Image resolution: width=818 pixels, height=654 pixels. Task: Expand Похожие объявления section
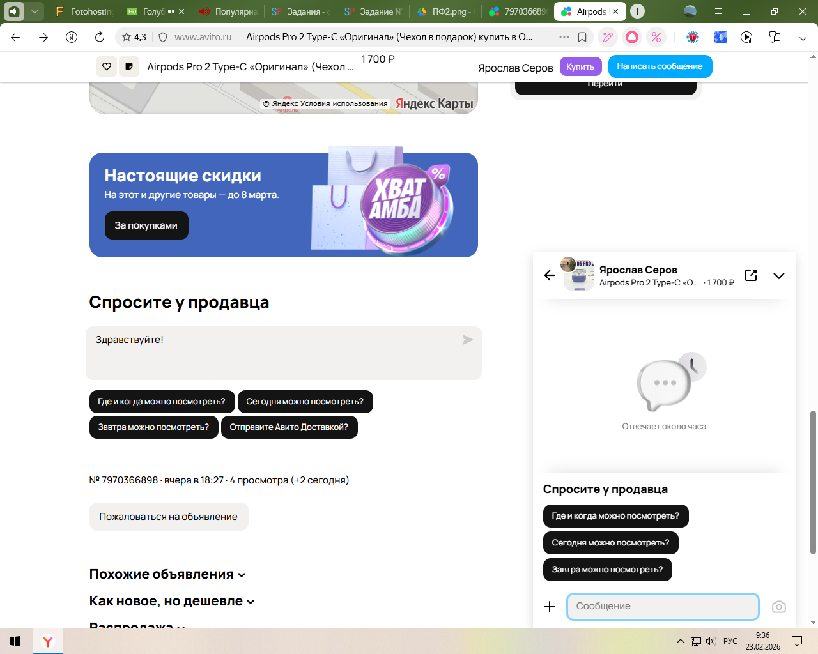[167, 574]
